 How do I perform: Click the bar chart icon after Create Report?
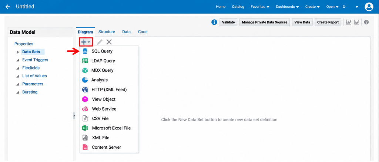[348, 22]
